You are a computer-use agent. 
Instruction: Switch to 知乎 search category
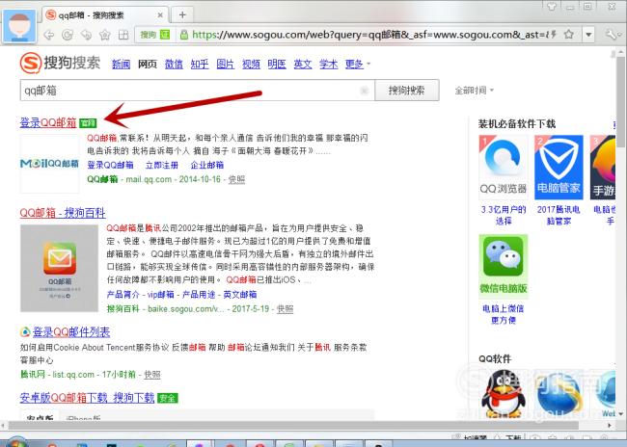pyautogui.click(x=200, y=64)
